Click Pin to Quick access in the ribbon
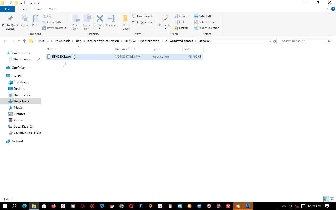 (x=10, y=22)
